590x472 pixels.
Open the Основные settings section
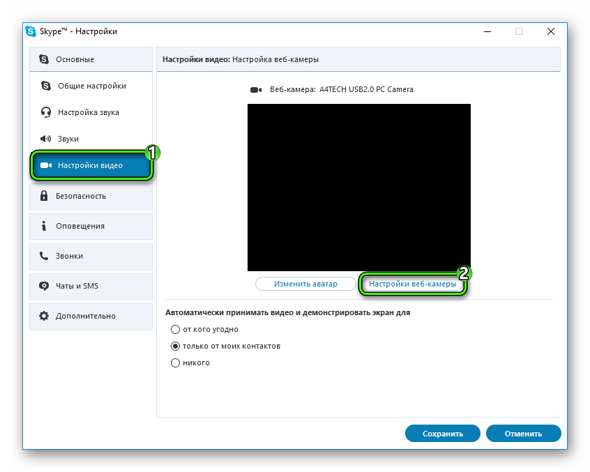(91, 59)
